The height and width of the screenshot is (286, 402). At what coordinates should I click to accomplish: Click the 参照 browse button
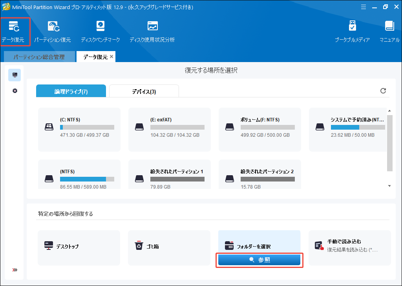click(x=259, y=260)
